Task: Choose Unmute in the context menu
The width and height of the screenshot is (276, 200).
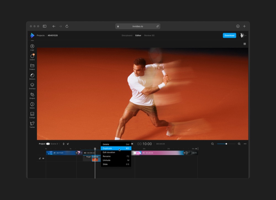Action: 116,160
